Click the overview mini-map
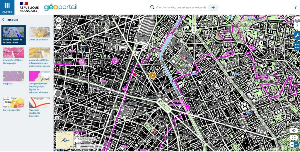The height and width of the screenshot is (152, 300). pyautogui.click(x=65, y=140)
